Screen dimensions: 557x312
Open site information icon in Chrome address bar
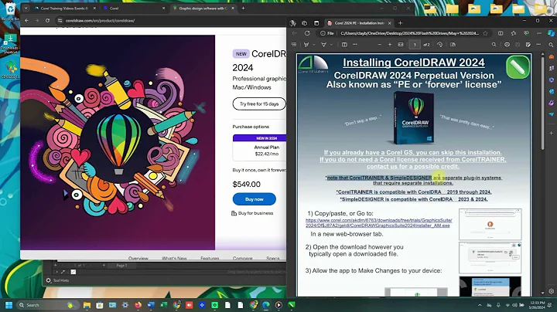60,21
